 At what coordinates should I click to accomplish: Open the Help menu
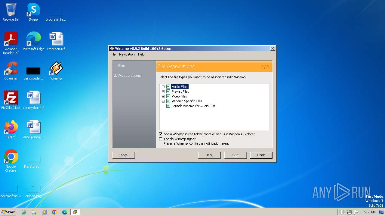[141, 54]
